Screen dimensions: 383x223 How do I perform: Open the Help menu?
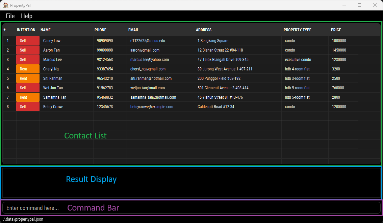tap(27, 16)
